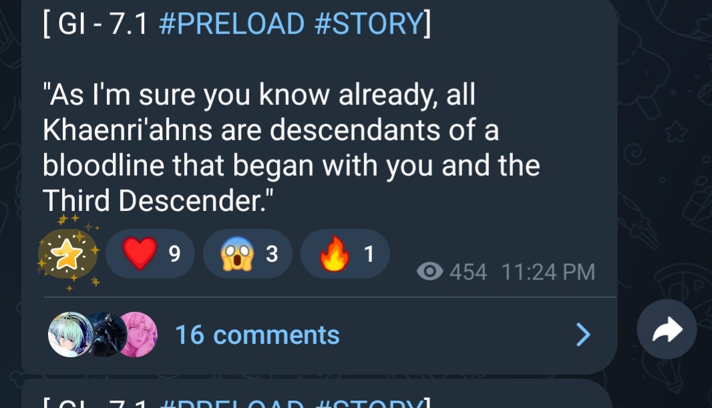Click the scream reaction count 3
The image size is (712, 408).
coord(272,254)
